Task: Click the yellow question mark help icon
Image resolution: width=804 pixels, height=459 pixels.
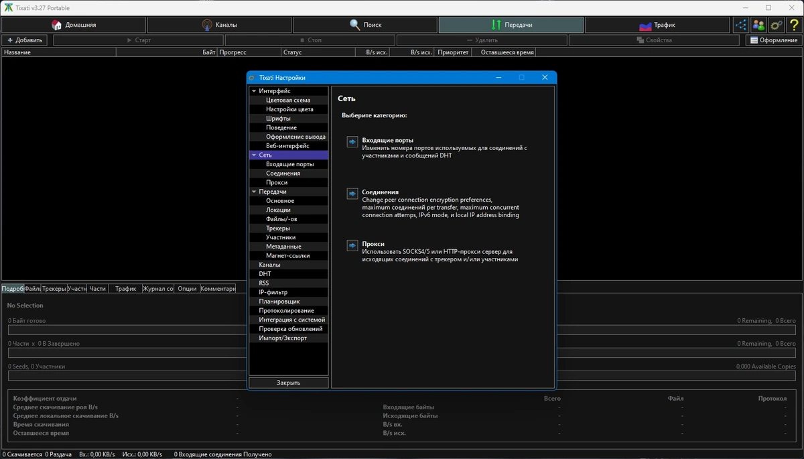Action: (793, 25)
